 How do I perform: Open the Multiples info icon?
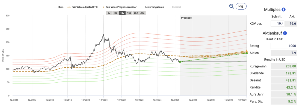point(283,10)
